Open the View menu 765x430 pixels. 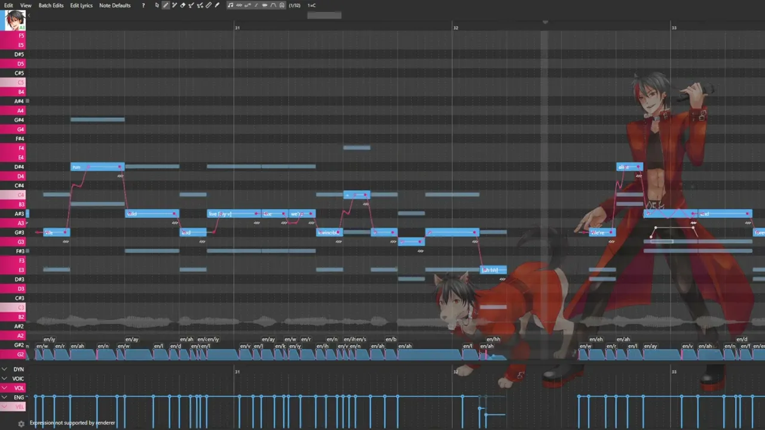(26, 5)
